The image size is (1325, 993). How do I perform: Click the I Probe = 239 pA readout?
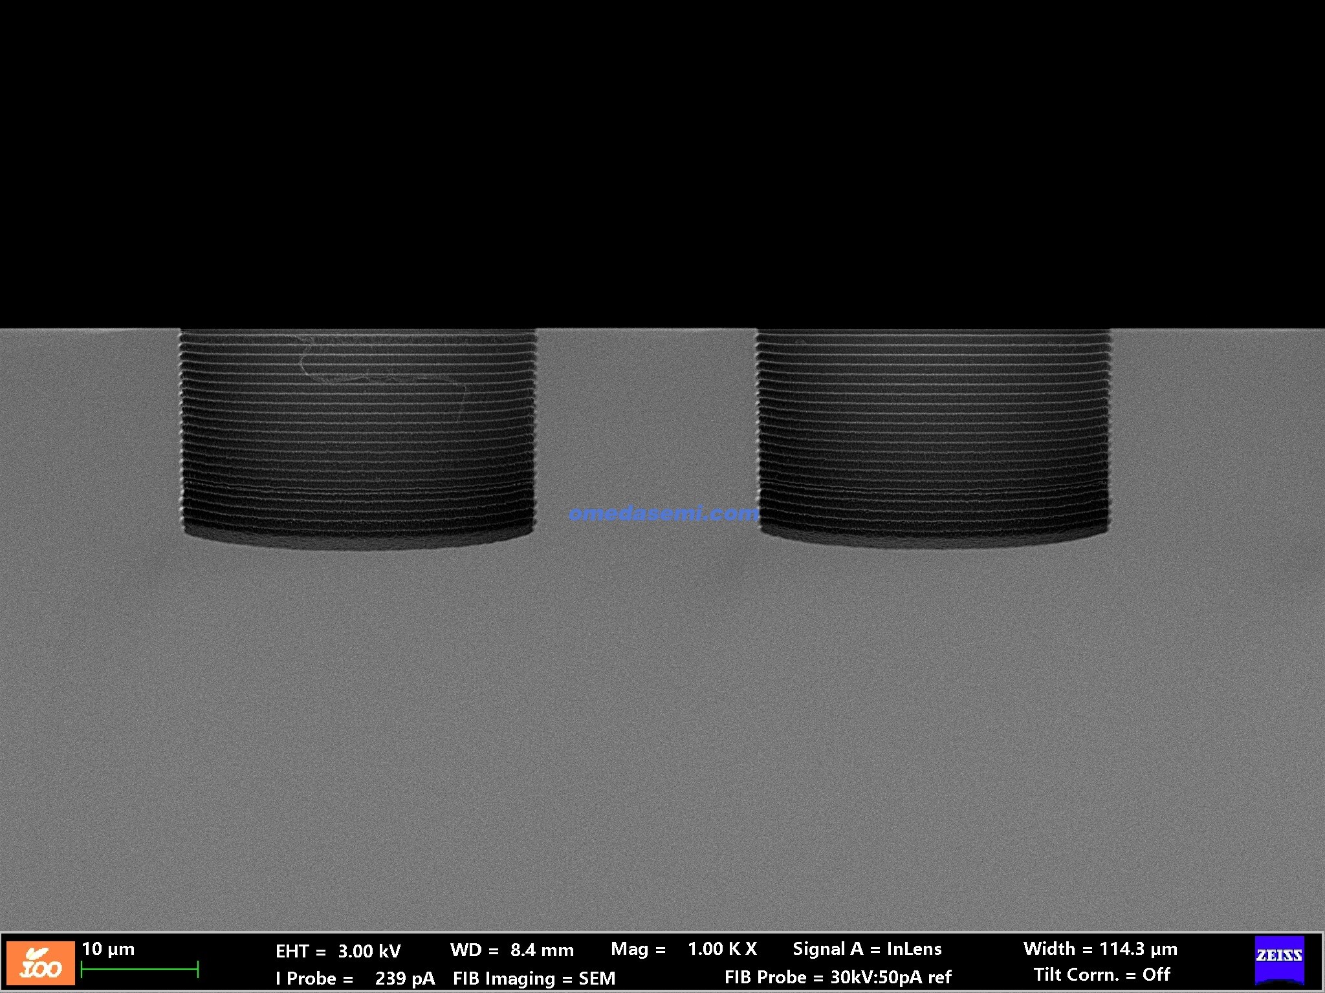coord(355,978)
